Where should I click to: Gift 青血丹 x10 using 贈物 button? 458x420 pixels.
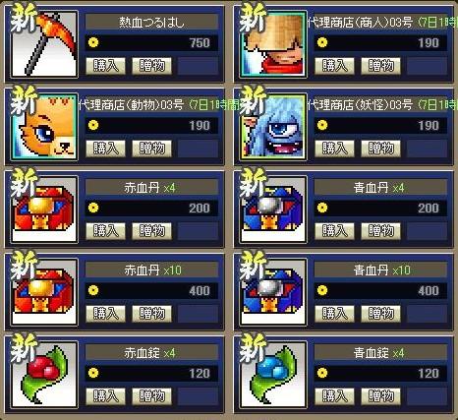click(x=380, y=314)
